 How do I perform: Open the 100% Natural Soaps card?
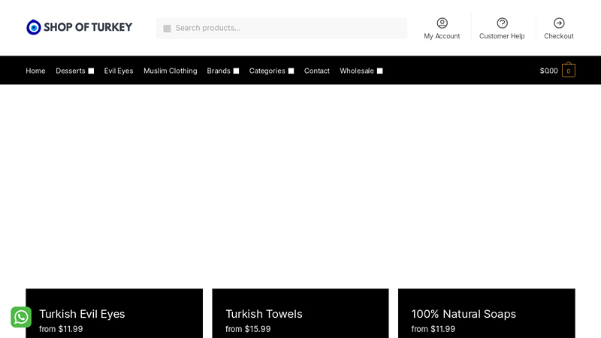(x=487, y=313)
